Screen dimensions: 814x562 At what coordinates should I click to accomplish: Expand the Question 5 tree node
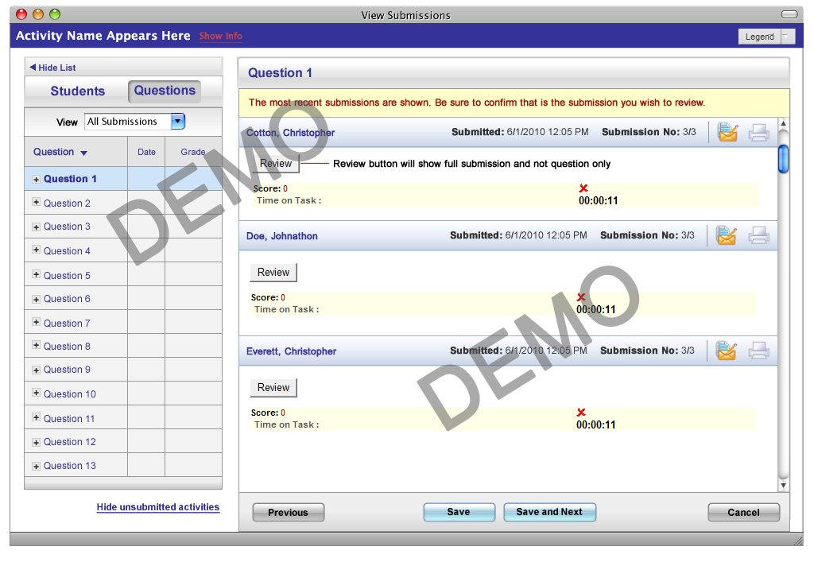tap(36, 275)
